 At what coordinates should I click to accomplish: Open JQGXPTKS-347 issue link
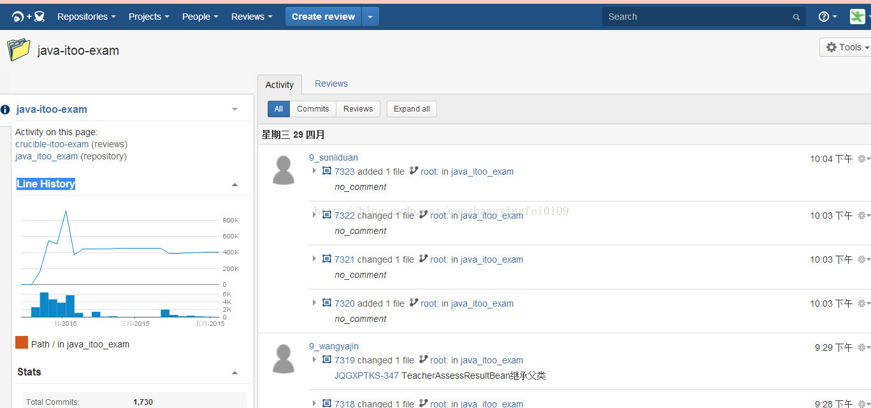(x=366, y=375)
